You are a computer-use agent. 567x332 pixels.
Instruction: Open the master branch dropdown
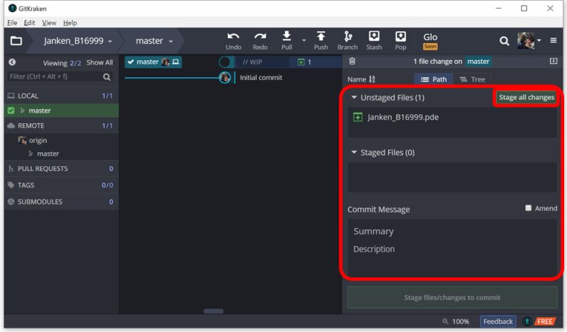pos(155,41)
